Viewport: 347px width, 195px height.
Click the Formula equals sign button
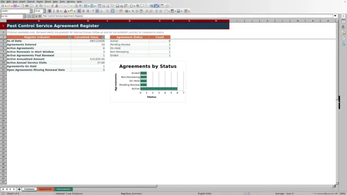pos(40,16)
